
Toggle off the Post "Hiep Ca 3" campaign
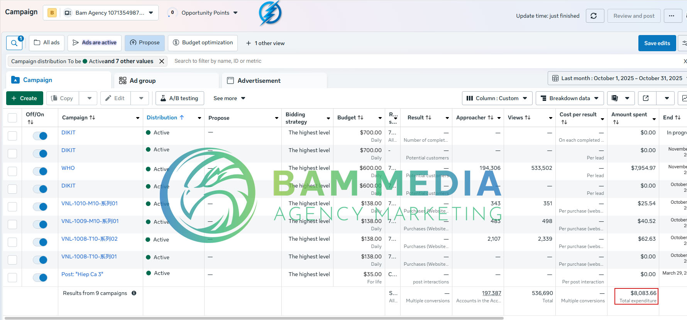coord(40,278)
